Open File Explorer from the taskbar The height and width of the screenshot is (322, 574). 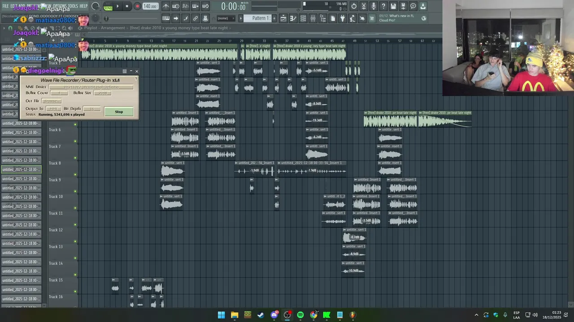click(235, 315)
